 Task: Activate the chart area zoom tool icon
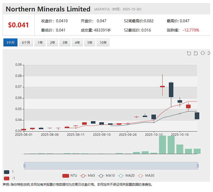[x=189, y=53]
